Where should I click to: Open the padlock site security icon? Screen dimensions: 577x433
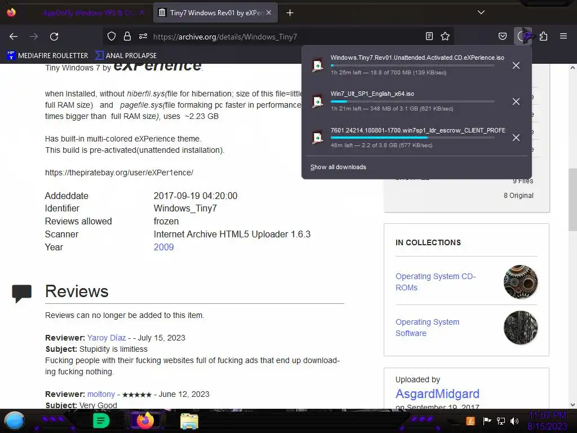(127, 36)
